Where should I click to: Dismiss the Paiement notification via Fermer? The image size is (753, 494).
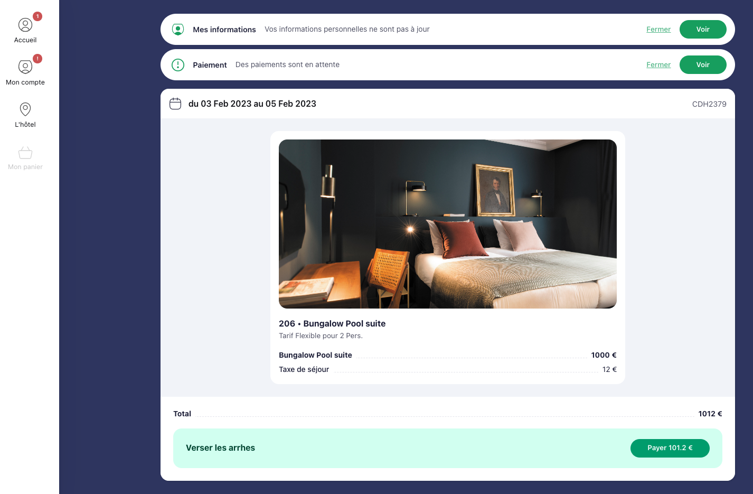pos(658,65)
